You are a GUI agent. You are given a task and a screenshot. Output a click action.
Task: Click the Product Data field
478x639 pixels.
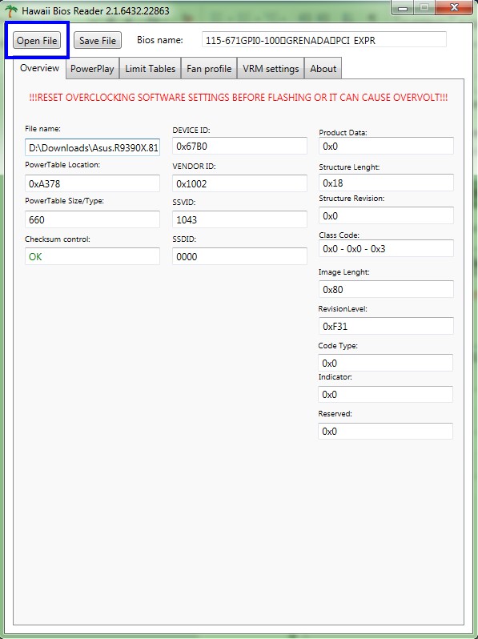click(386, 146)
